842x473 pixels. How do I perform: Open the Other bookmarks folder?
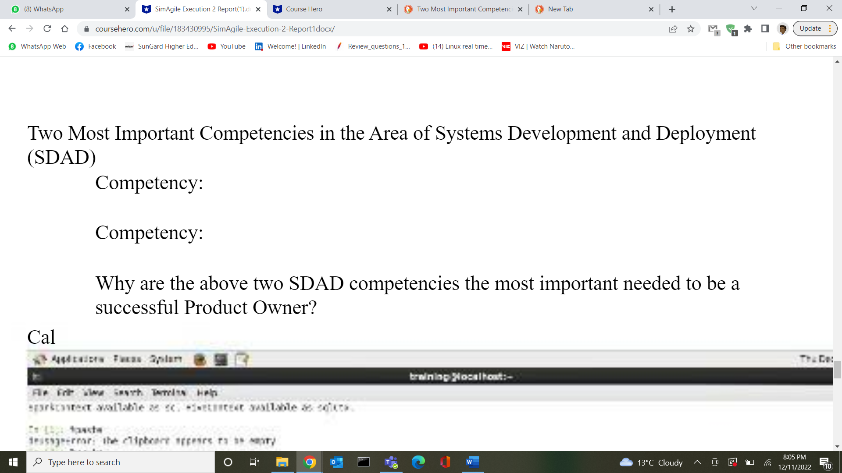pyautogui.click(x=805, y=46)
